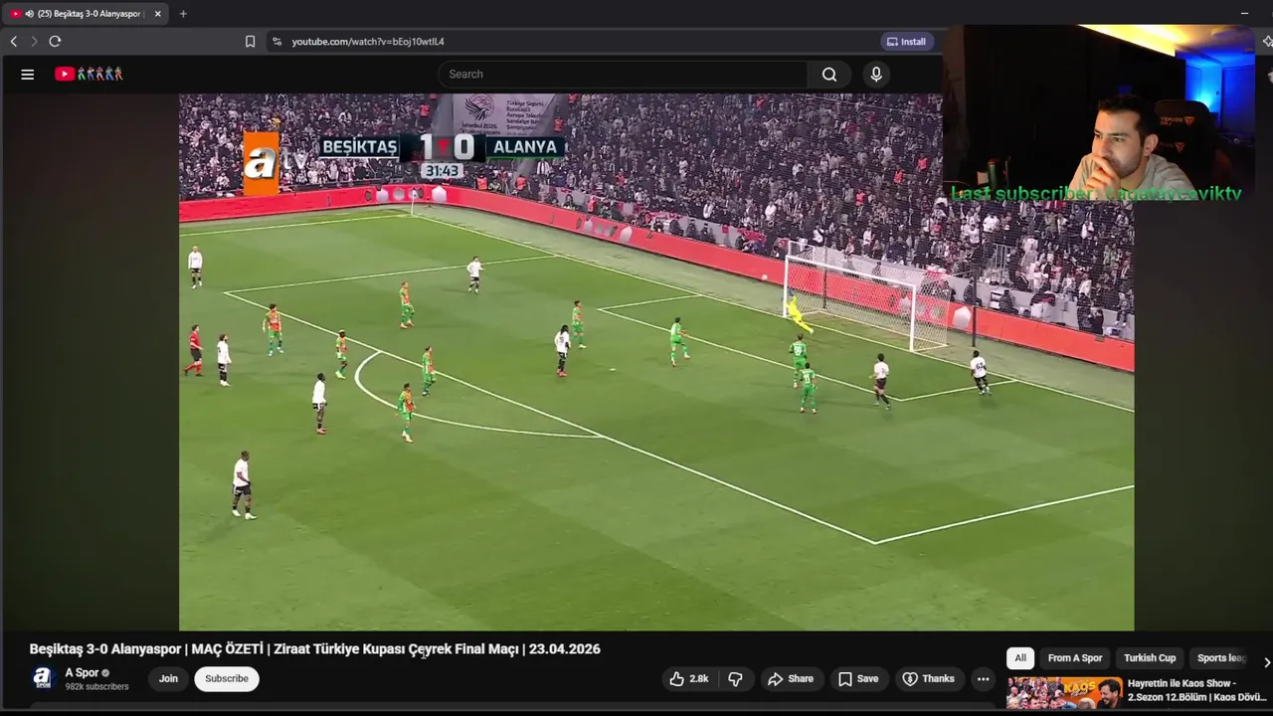
Task: Open the A Spor channel name link
Action: 82,673
